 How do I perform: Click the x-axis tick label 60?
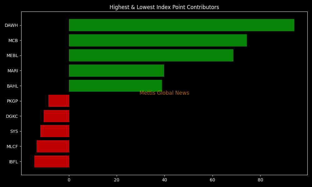[212, 180]
